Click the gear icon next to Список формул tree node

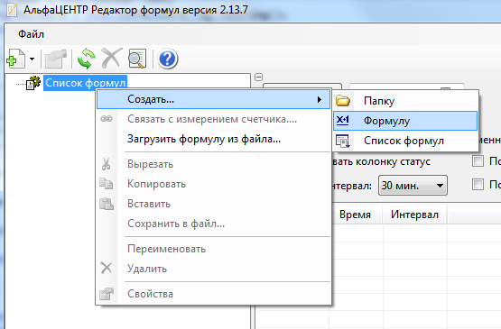pos(32,83)
